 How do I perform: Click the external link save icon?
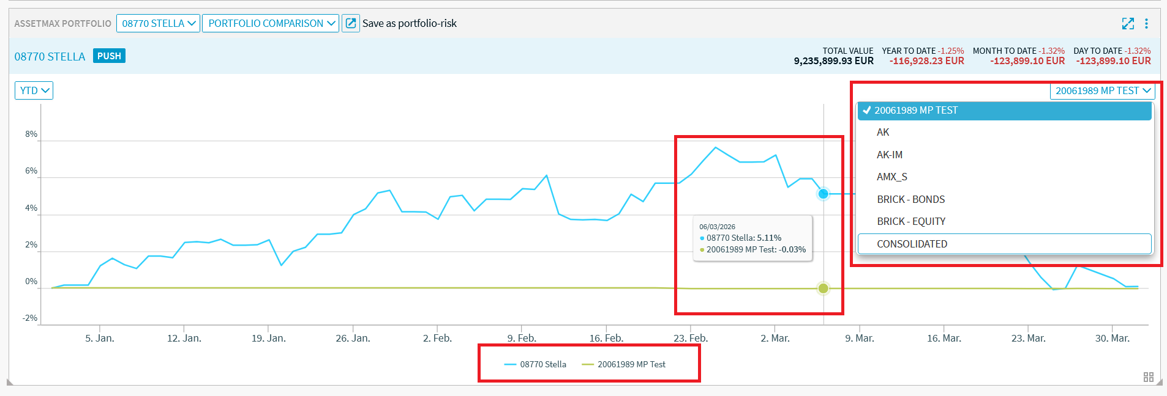tap(351, 23)
